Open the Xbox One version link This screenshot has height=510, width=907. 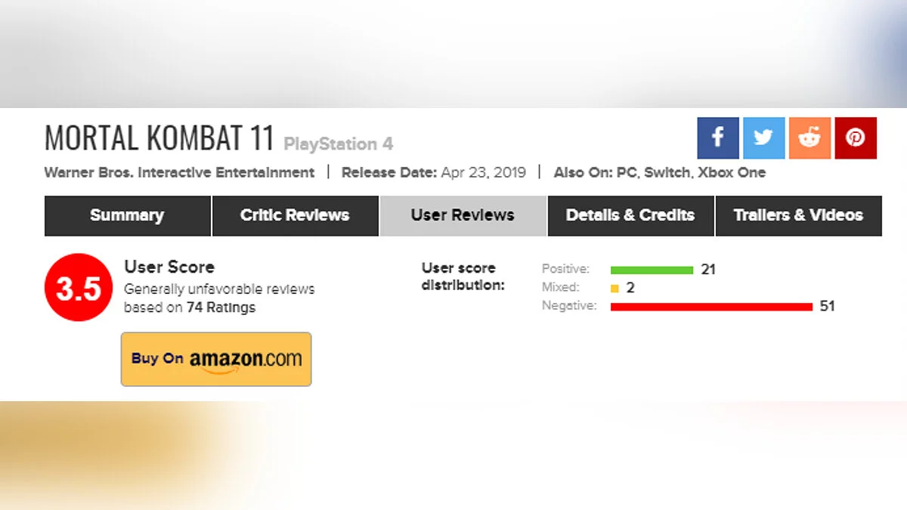click(731, 172)
